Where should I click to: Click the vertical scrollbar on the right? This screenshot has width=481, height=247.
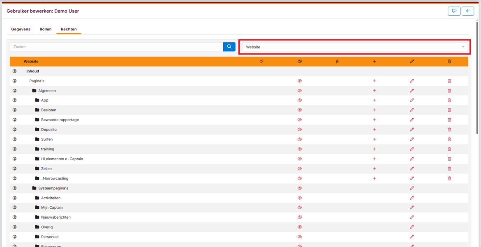point(478,78)
